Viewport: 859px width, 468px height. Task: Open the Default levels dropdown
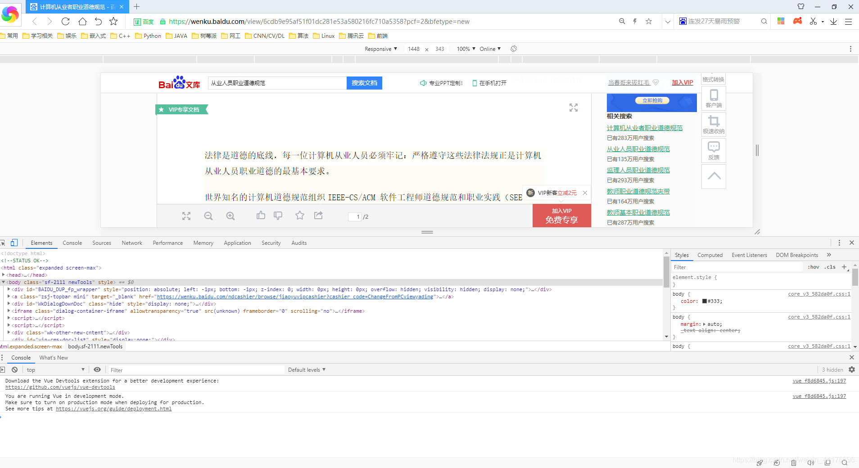[x=307, y=369]
